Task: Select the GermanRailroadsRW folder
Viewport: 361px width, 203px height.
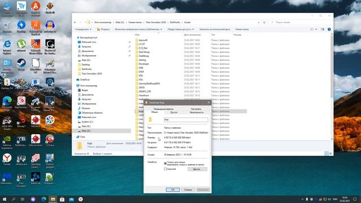Action: point(149,83)
